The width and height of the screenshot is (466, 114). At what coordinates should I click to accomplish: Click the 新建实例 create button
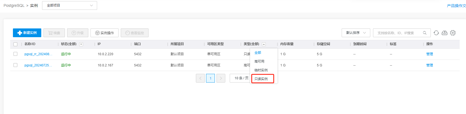27,33
